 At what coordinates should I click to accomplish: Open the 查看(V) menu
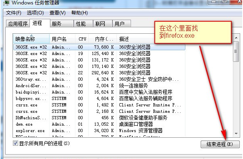tap(58, 13)
